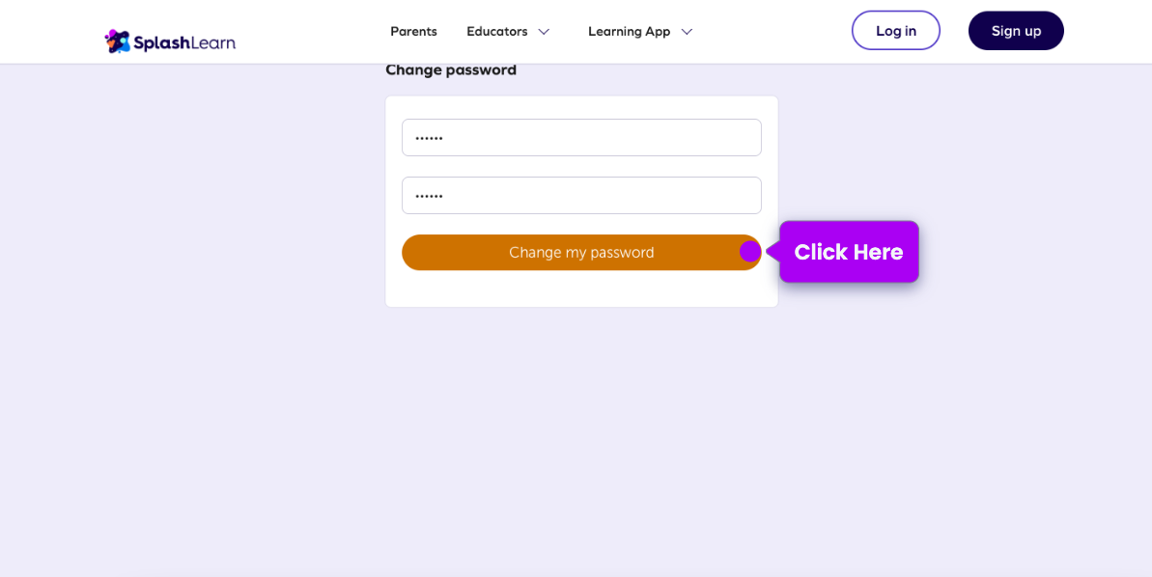Viewport: 1152px width, 577px height.
Task: Click the purple hotspot dot on the button
Action: tap(750, 252)
